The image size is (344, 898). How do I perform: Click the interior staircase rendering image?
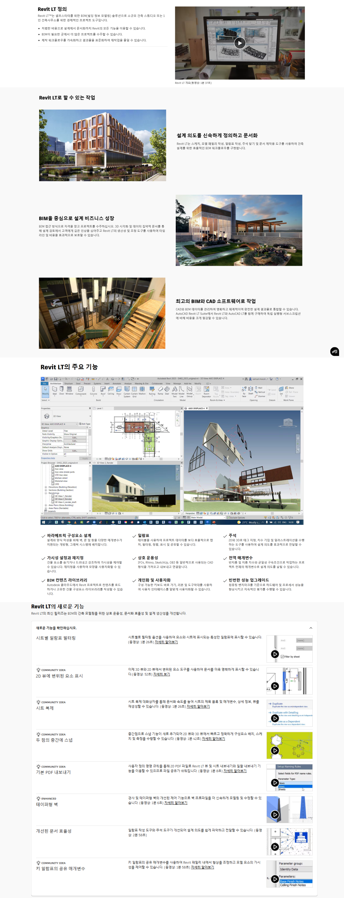click(x=102, y=313)
